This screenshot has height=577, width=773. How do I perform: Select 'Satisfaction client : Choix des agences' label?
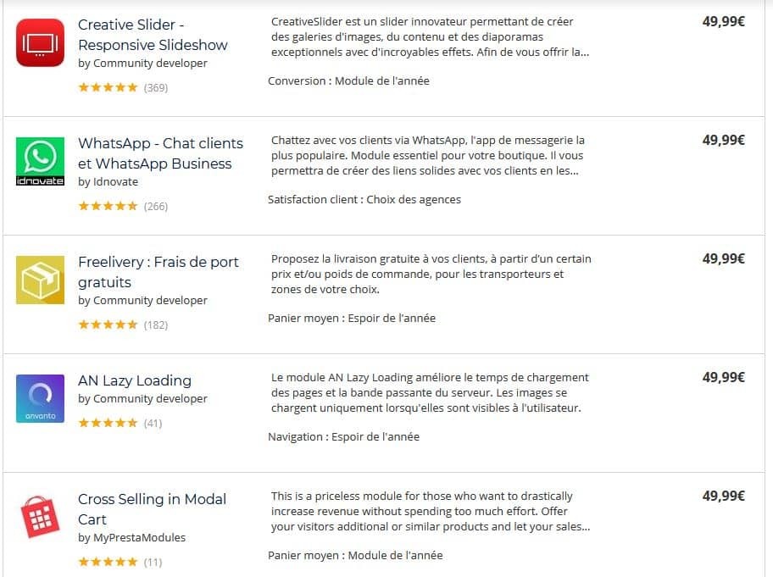click(364, 200)
